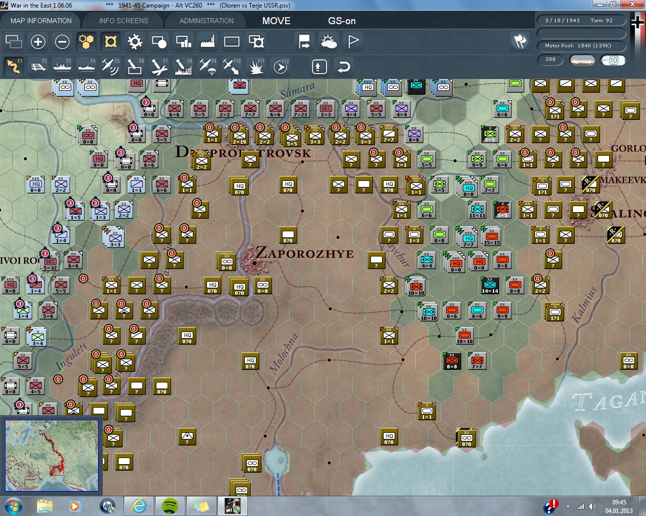
Task: Click the minimap thumbnail
Action: click(51, 455)
